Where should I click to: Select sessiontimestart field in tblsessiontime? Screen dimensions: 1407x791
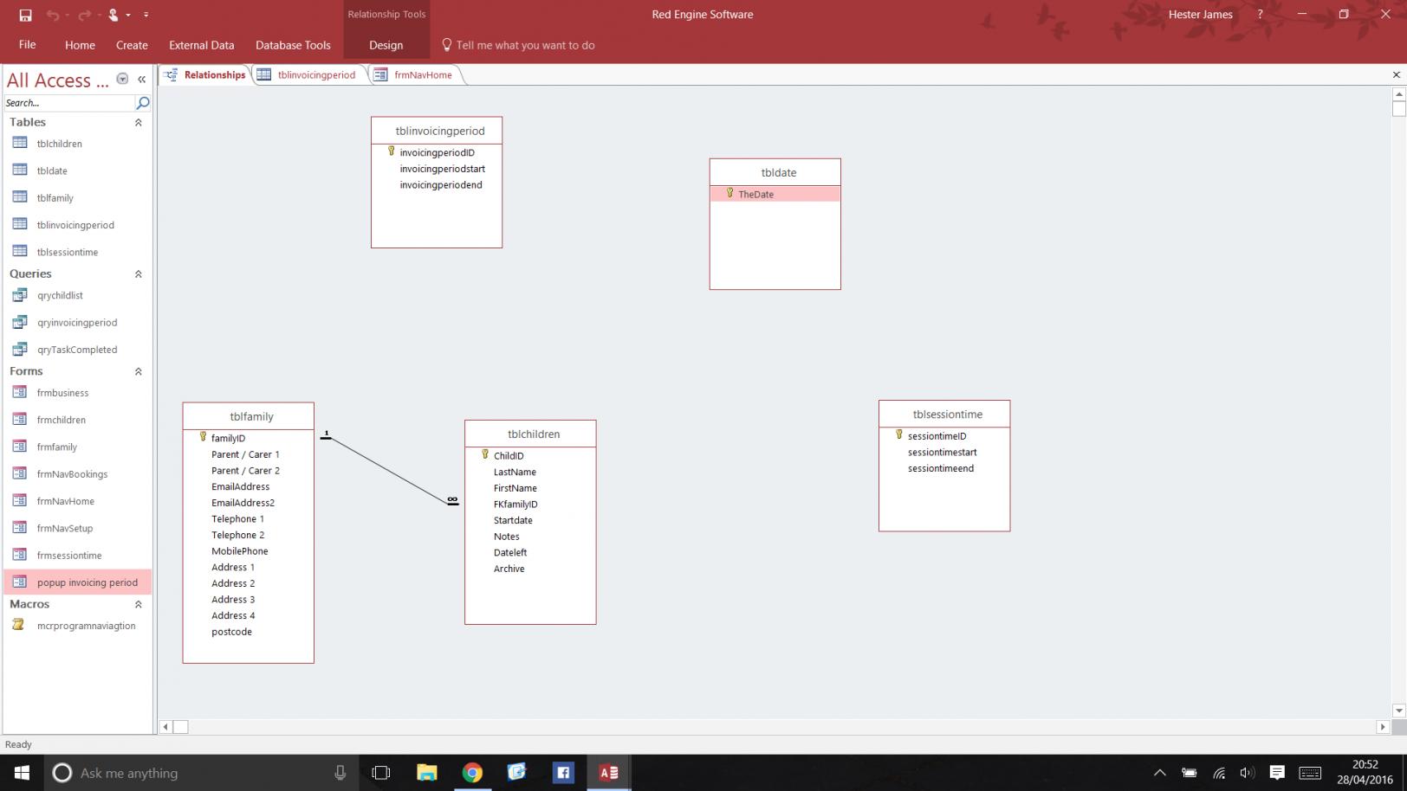(x=943, y=453)
